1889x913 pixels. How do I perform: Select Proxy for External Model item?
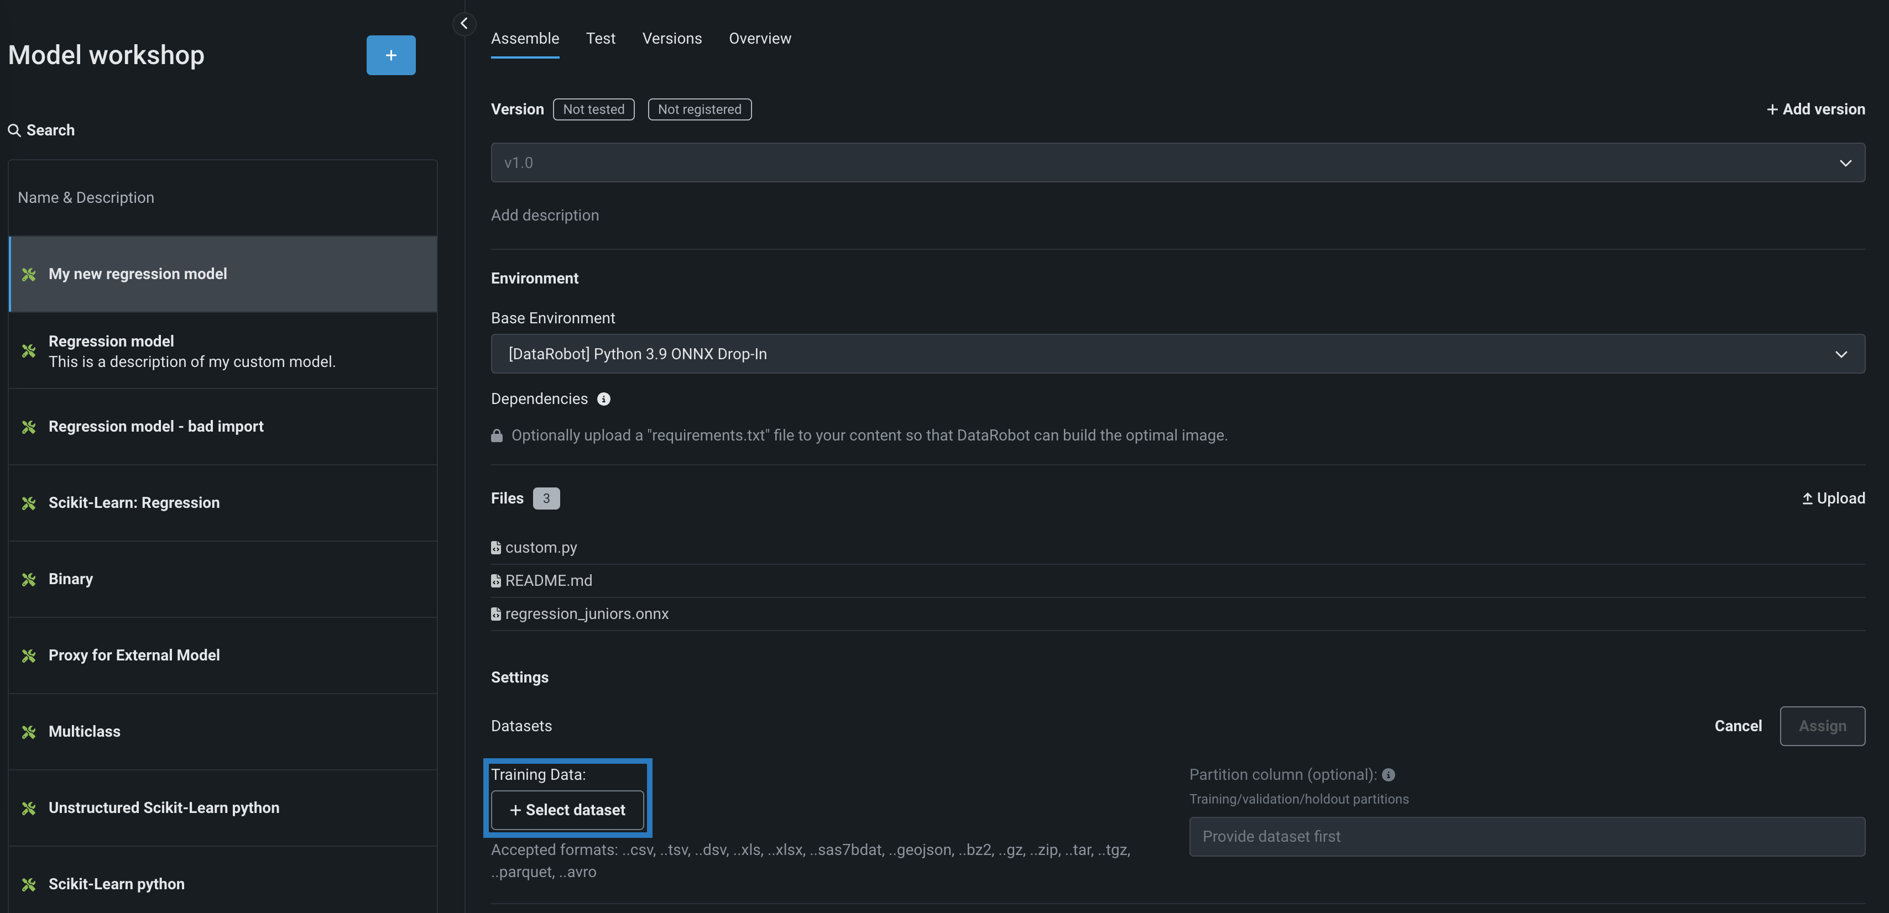(134, 655)
